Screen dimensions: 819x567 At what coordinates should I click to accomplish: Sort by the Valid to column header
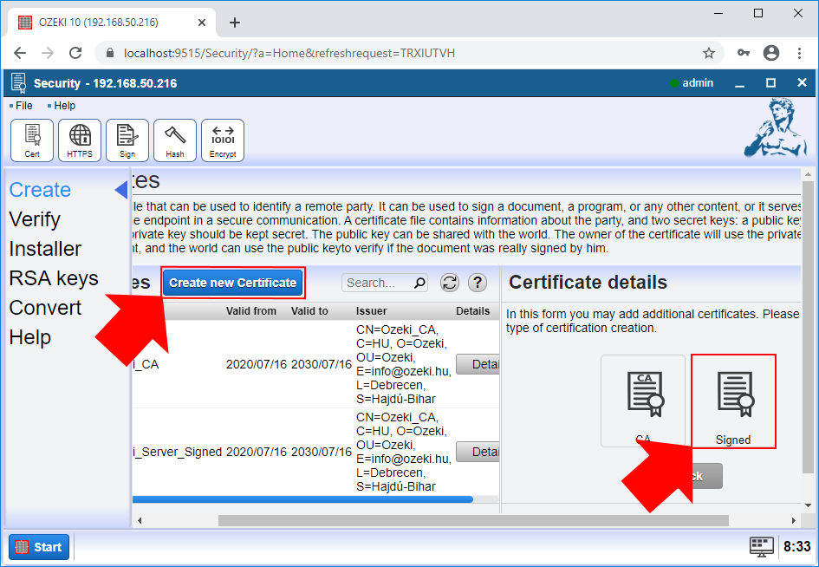coord(309,311)
